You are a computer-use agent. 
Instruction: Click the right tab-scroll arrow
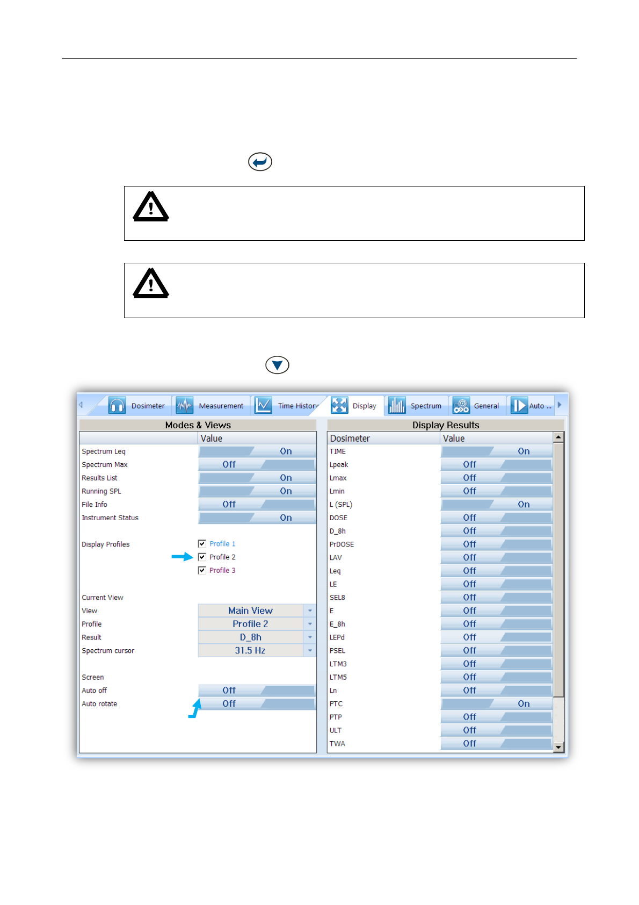[559, 405]
